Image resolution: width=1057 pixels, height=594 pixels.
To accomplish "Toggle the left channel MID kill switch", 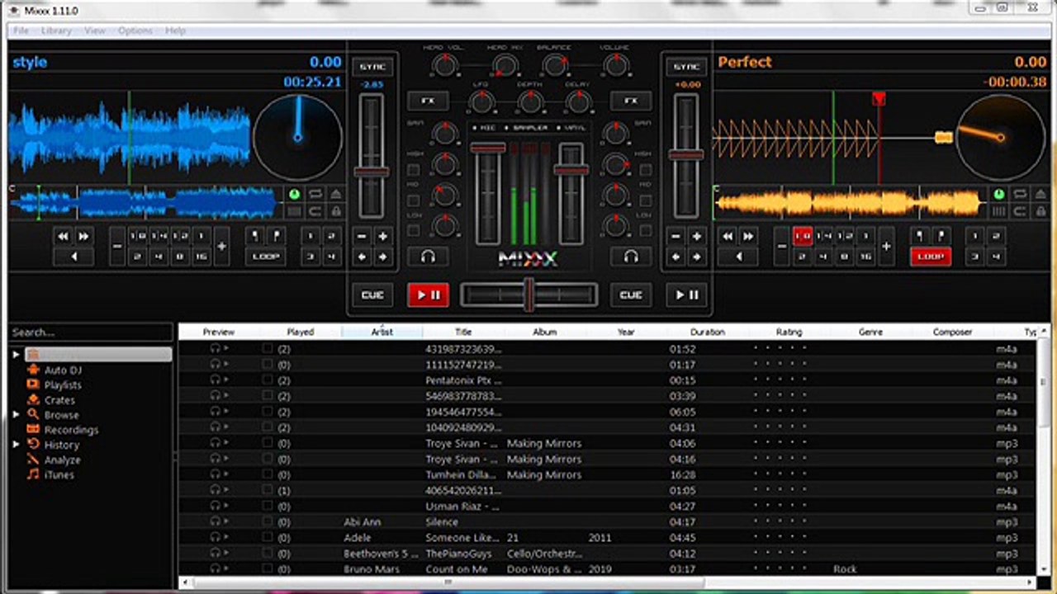I will (x=413, y=200).
